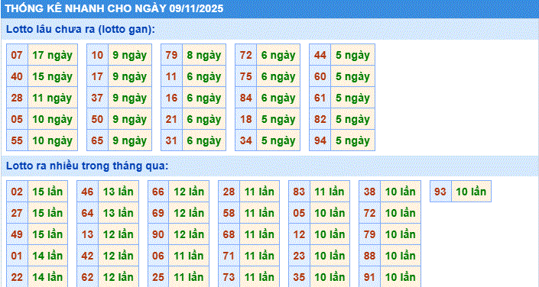Select frequent number 83

299,192
